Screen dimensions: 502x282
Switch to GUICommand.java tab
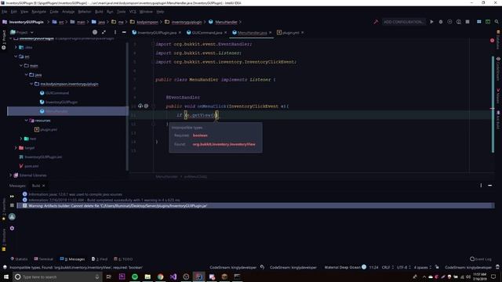coord(206,33)
